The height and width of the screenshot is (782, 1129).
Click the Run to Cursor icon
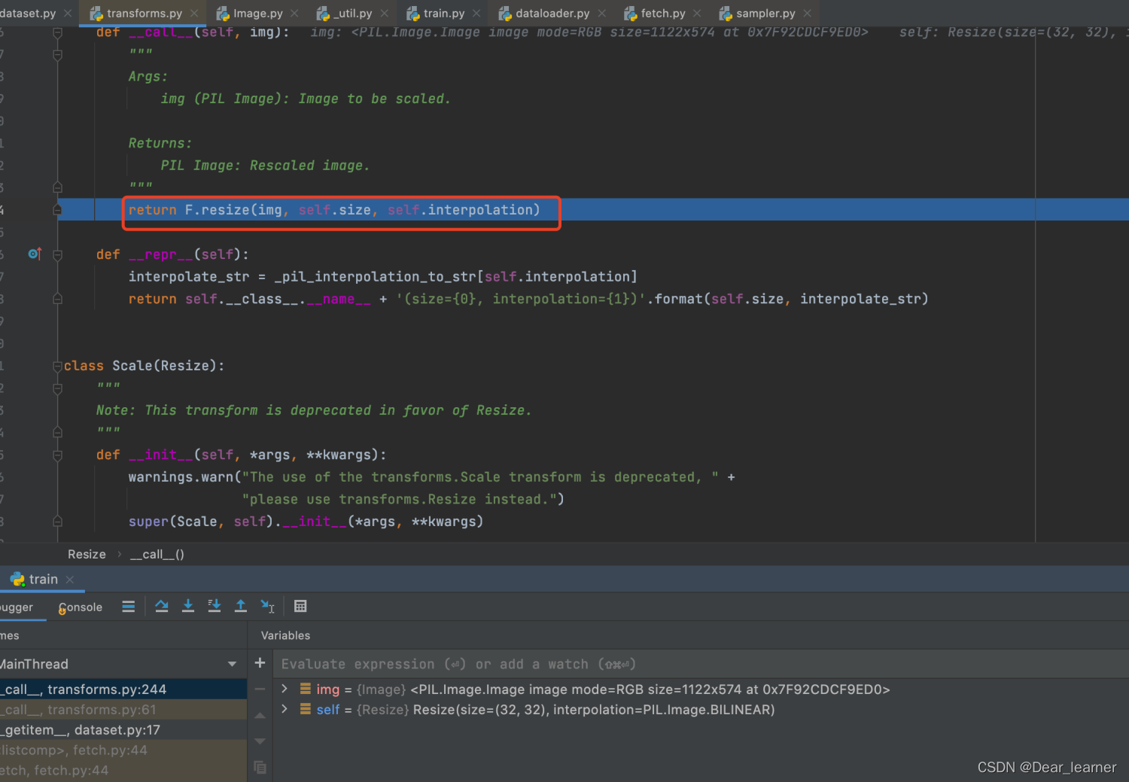pos(267,606)
